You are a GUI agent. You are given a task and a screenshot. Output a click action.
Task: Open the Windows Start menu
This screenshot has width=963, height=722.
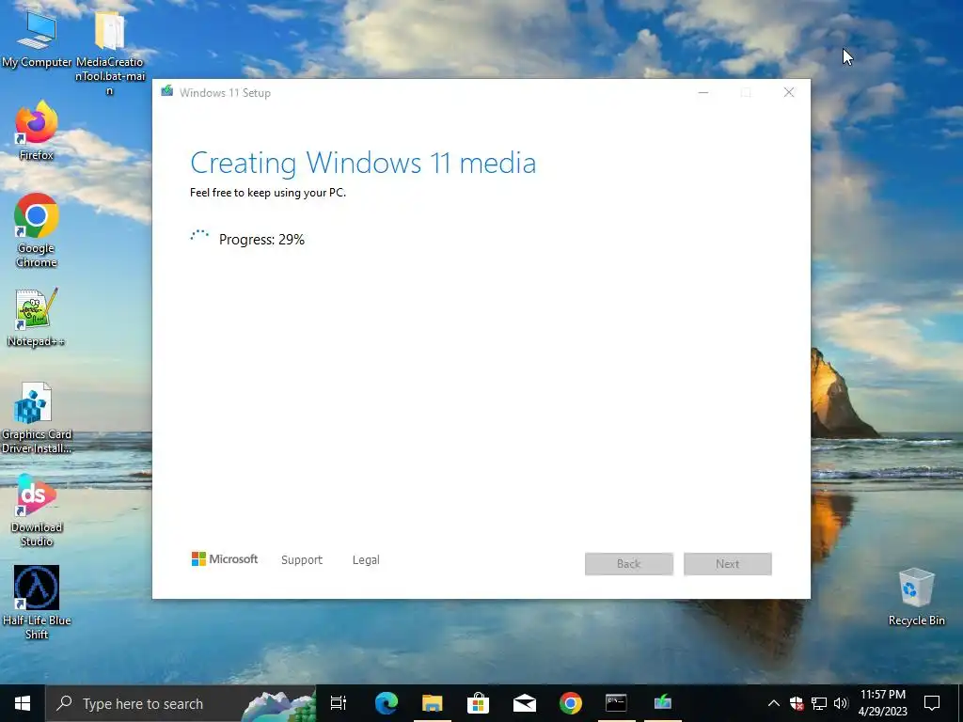tap(23, 703)
